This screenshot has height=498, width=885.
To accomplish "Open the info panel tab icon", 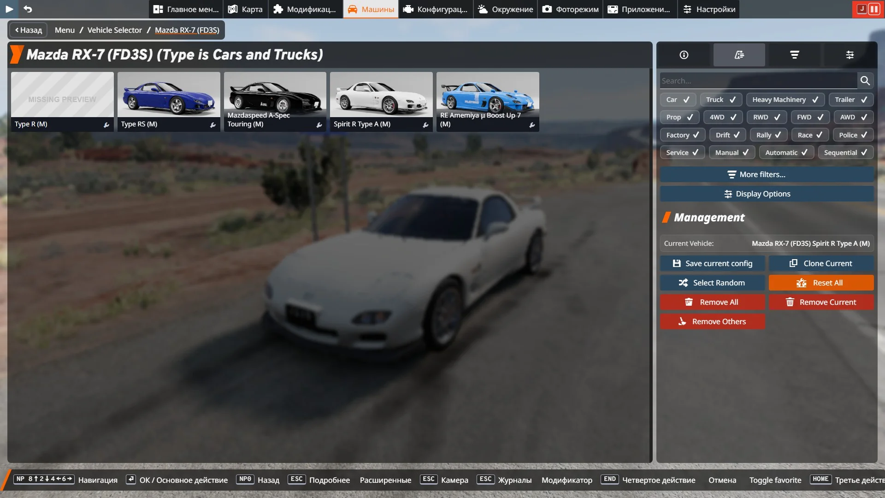I will (x=684, y=55).
